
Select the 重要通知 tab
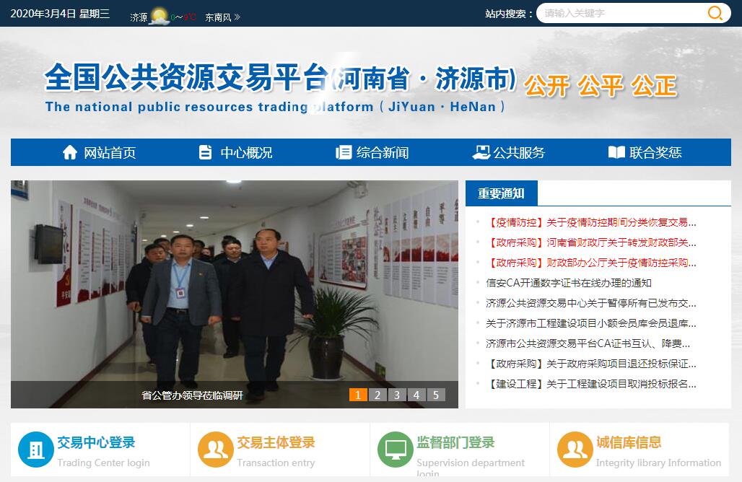tap(501, 193)
